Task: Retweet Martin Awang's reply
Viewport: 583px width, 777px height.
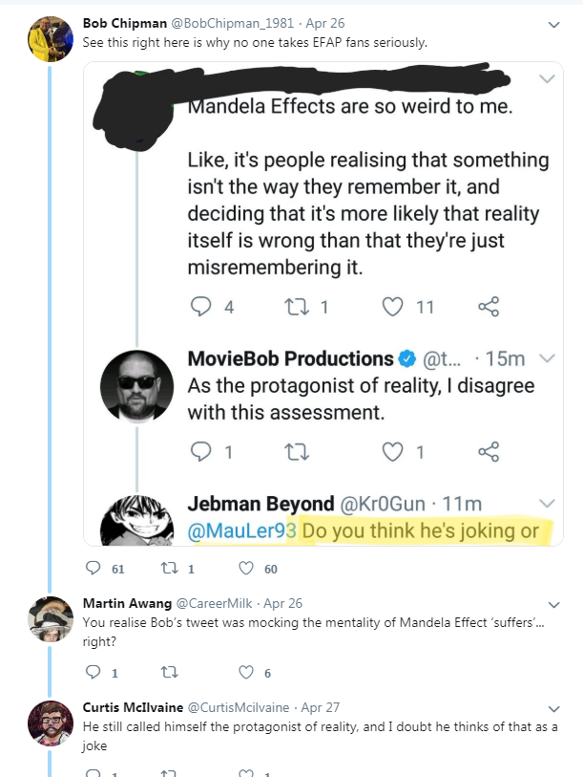Action: click(169, 672)
